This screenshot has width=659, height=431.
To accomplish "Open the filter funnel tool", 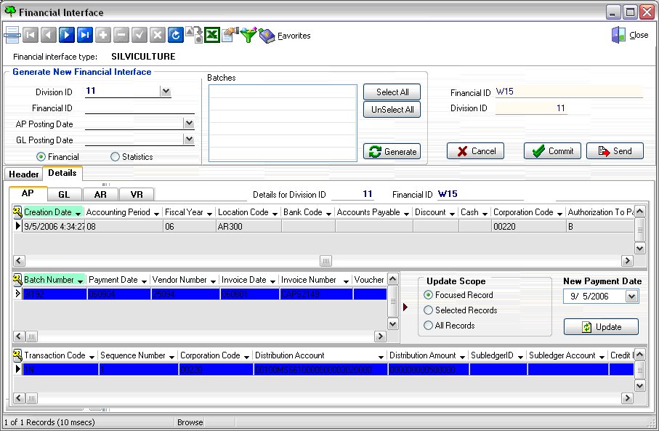I will coord(248,35).
